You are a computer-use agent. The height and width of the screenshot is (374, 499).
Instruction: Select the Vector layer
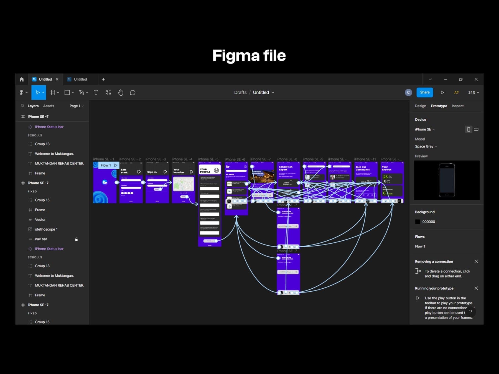[40, 220]
